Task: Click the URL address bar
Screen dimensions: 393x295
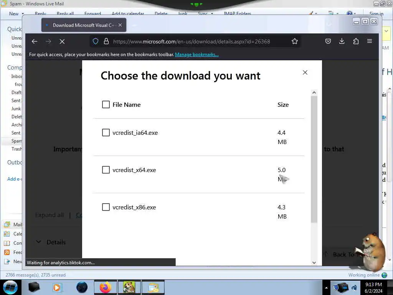Action: click(x=192, y=41)
